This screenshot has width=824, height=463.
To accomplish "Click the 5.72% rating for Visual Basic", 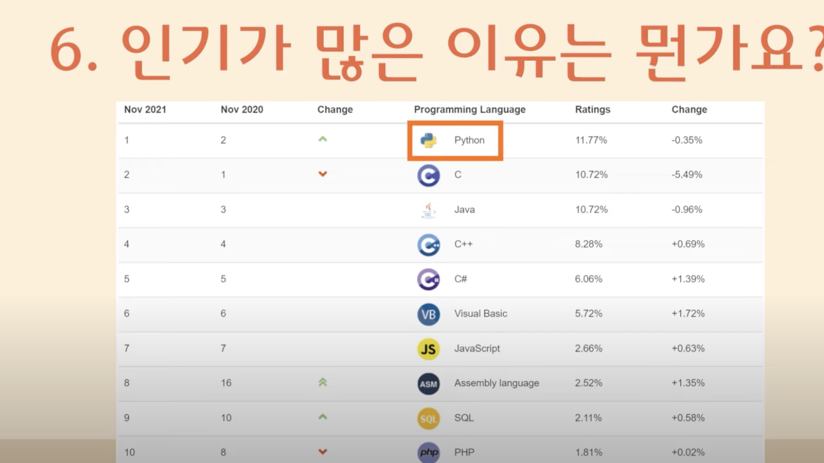I will point(588,314).
